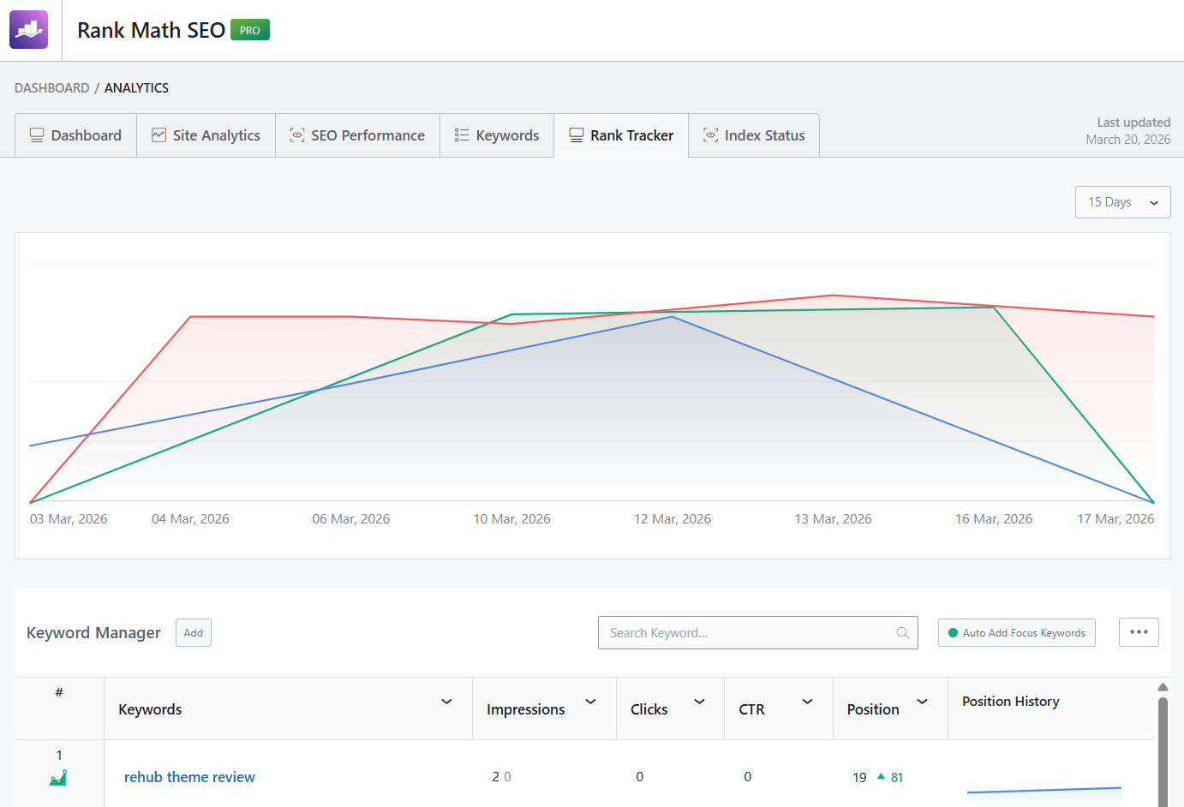
Task: Focus the Search Keyword input field
Action: click(x=758, y=633)
